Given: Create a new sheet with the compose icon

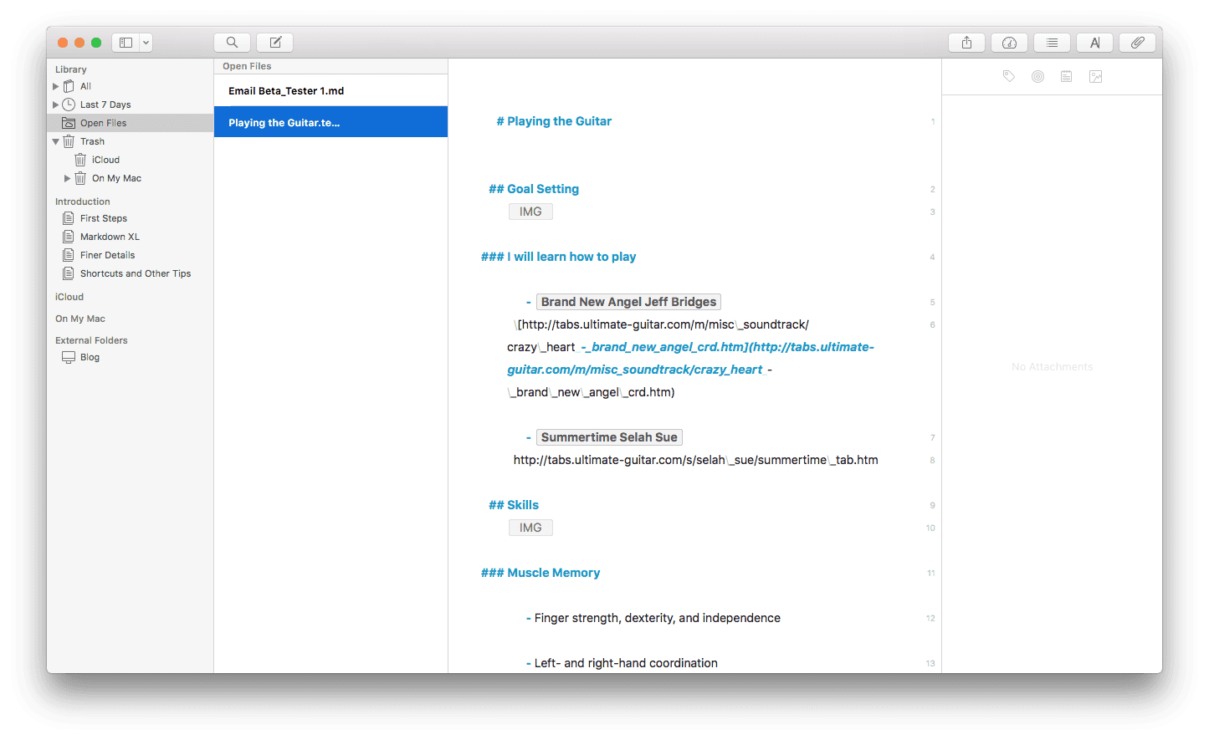Looking at the screenshot, I should [x=274, y=42].
